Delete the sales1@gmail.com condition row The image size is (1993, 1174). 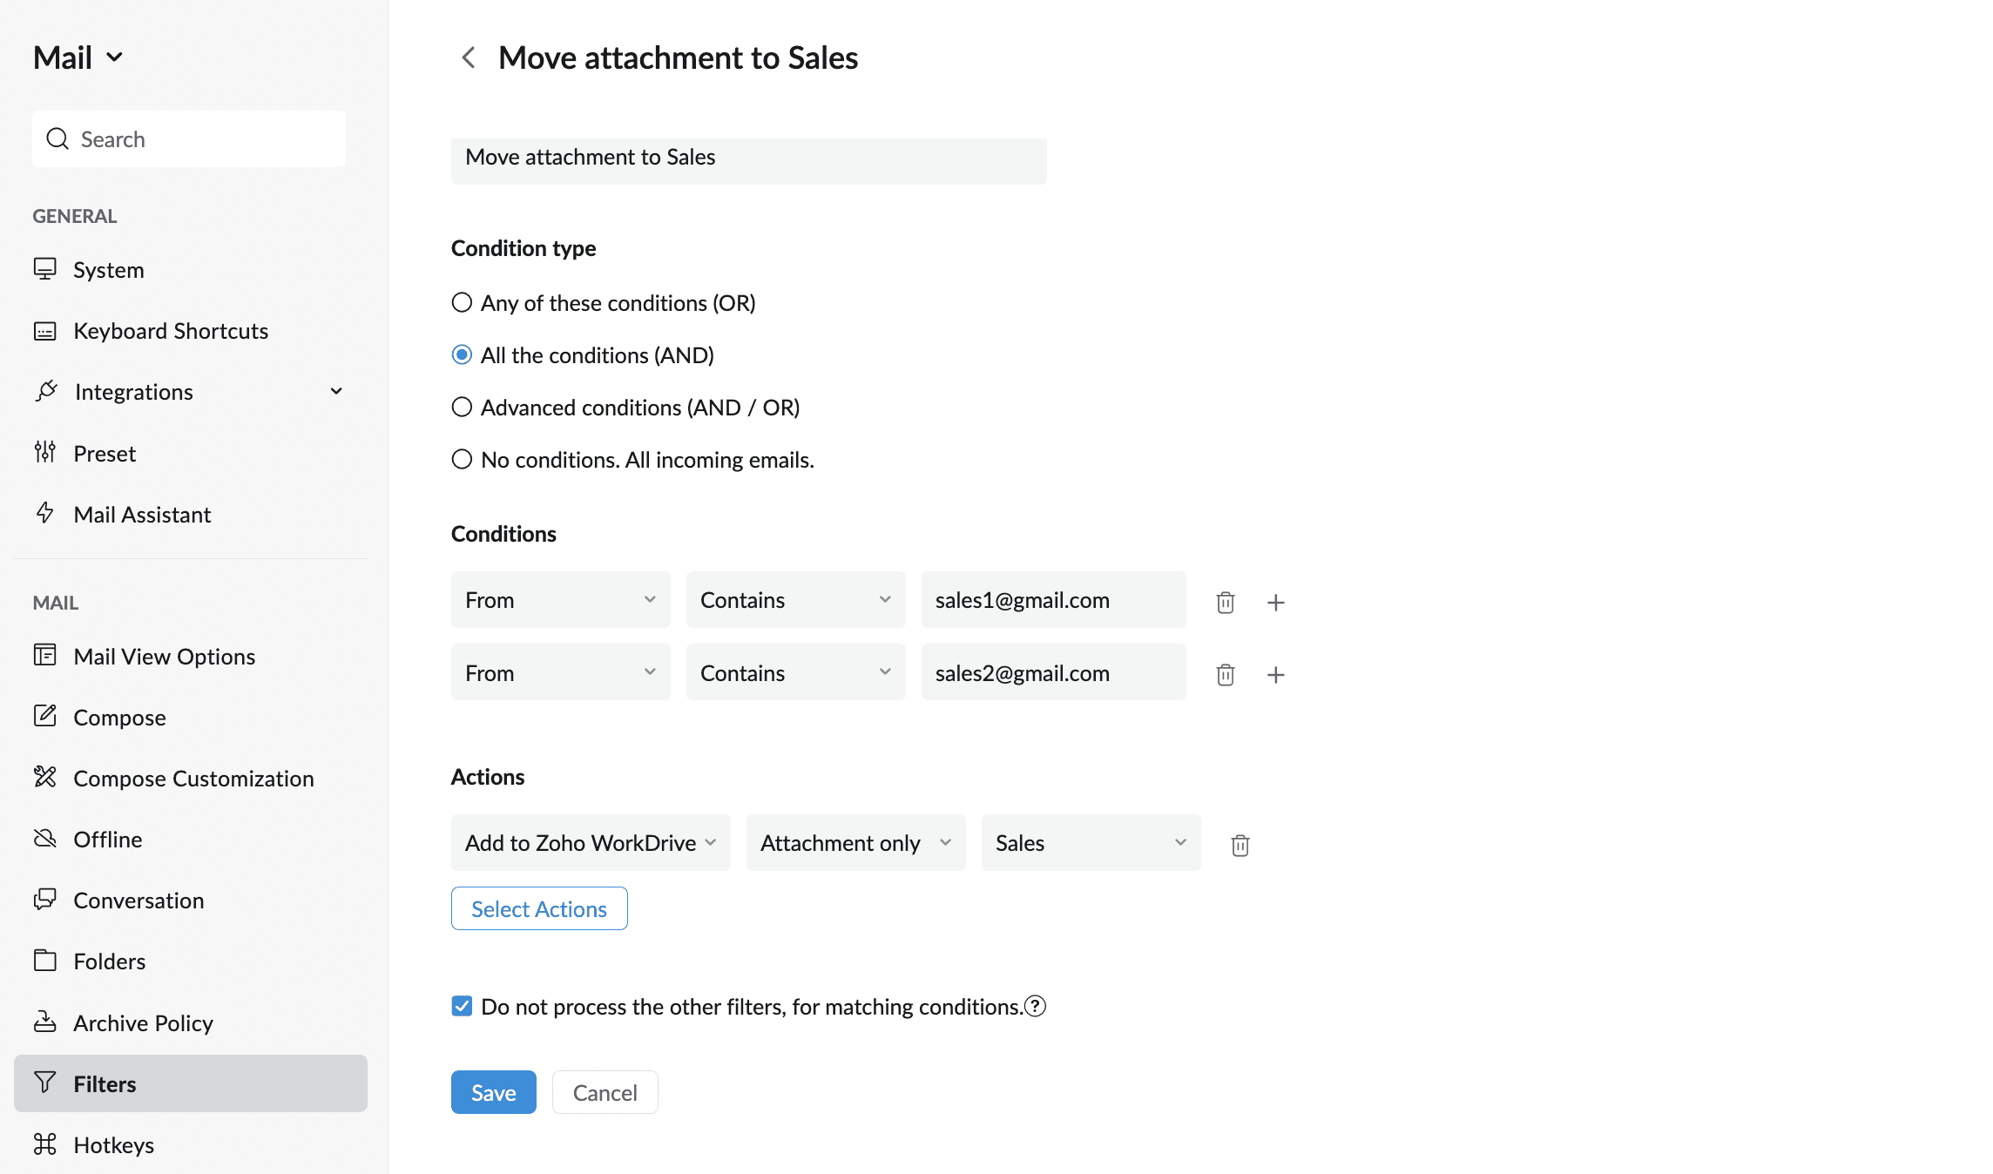click(1225, 602)
